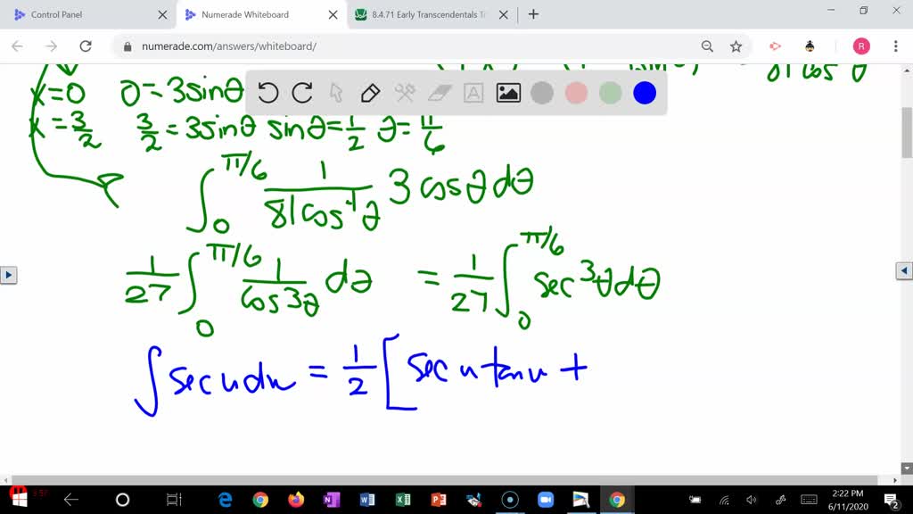Insert an image with the picture tool
Image resolution: width=913 pixels, height=514 pixels.
[x=507, y=93]
